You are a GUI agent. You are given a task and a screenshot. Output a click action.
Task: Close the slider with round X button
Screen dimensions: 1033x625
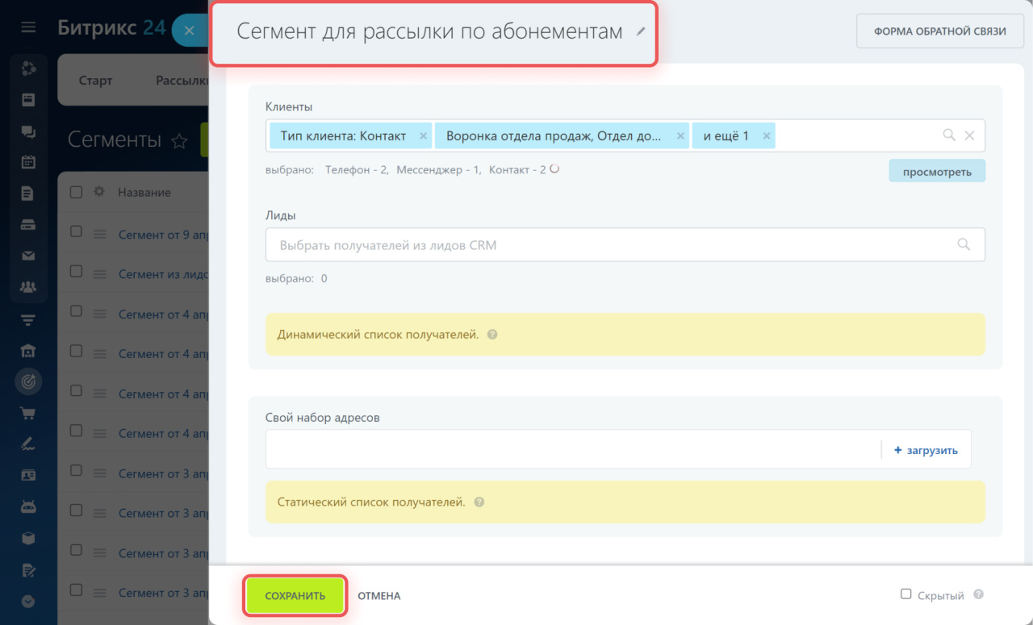[189, 31]
